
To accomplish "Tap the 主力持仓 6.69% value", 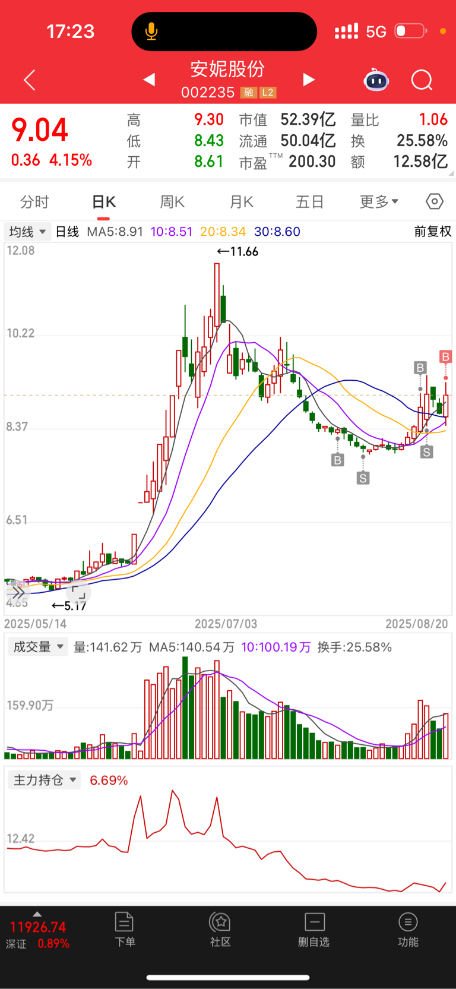I will (109, 780).
